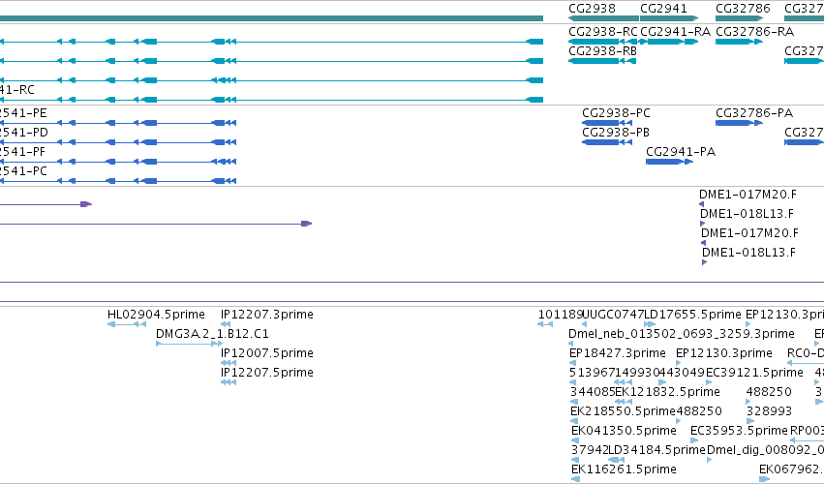The image size is (824, 484).
Task: Open the EC35953.5prime EST label
Action: pyautogui.click(x=739, y=431)
